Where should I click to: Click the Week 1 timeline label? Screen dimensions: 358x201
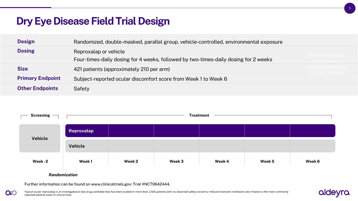click(86, 161)
